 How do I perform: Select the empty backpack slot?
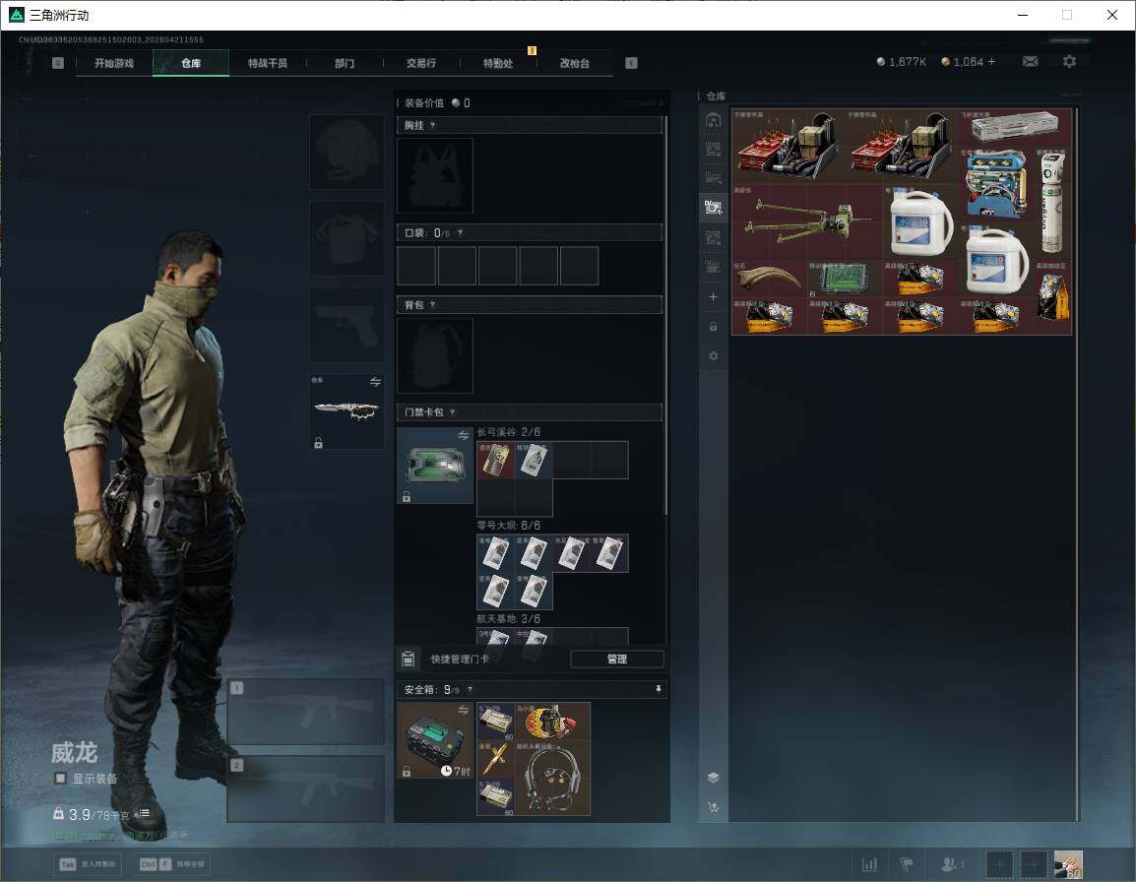(435, 355)
